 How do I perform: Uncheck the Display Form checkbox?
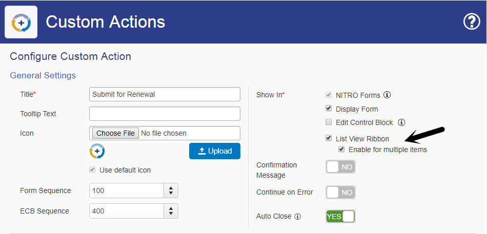click(329, 109)
